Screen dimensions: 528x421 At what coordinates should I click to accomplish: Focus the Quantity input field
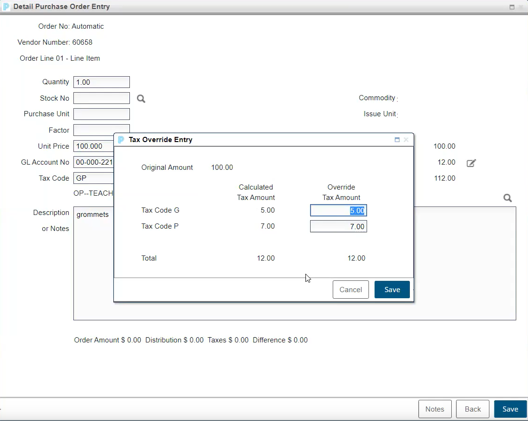(101, 82)
